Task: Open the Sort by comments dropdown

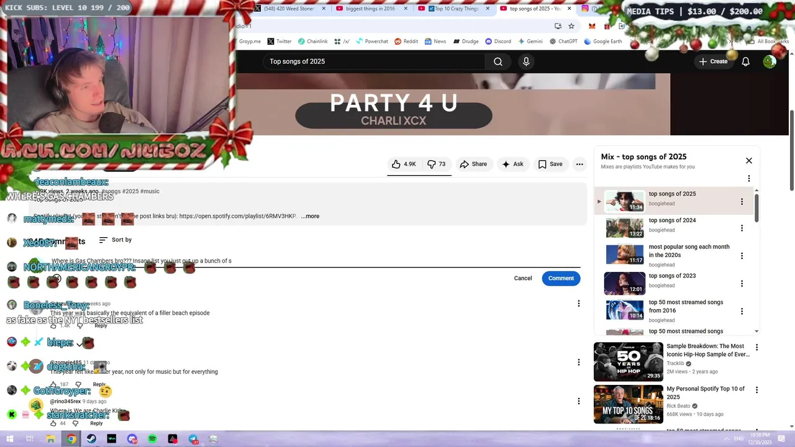Action: pos(115,240)
